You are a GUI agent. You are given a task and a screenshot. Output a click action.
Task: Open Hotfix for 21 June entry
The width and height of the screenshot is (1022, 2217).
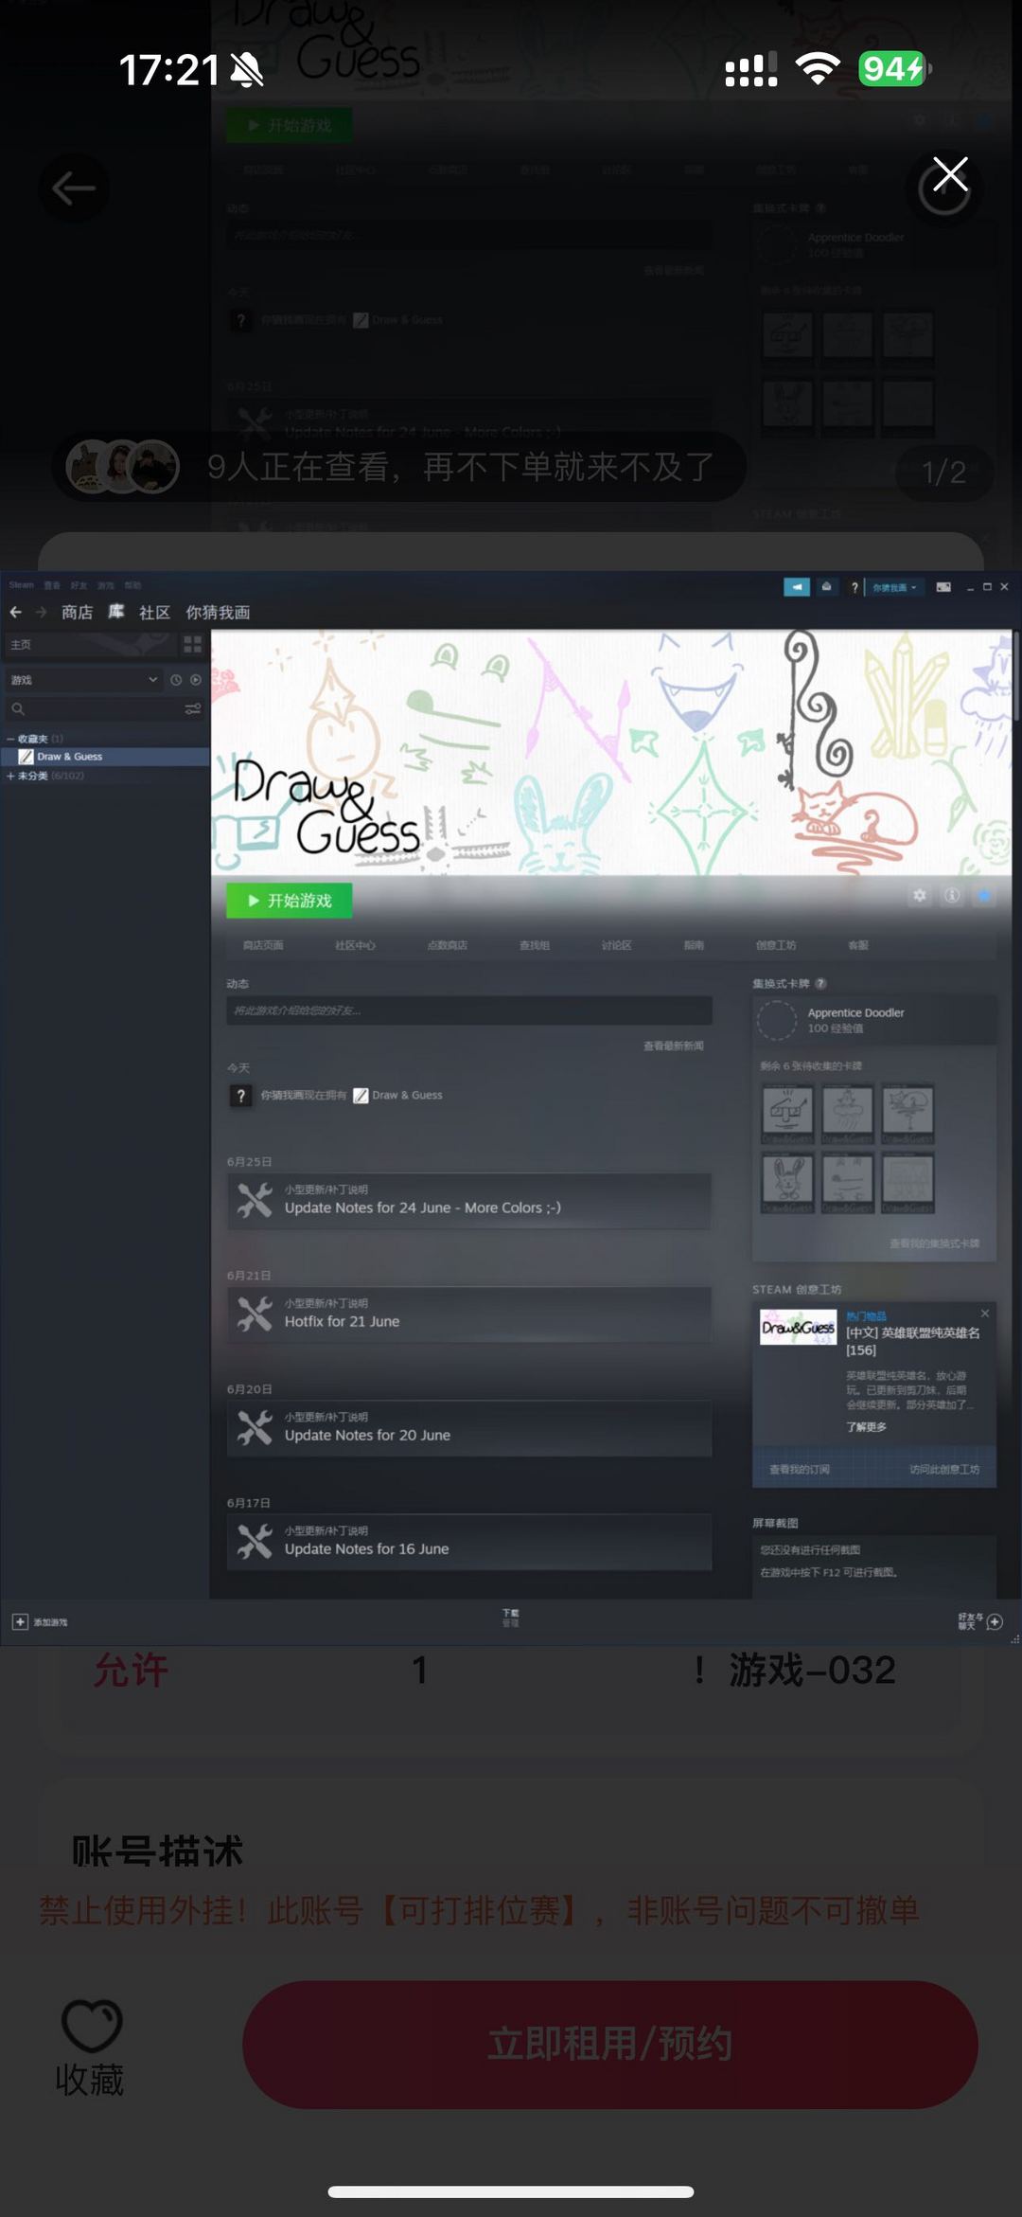tap(468, 1314)
